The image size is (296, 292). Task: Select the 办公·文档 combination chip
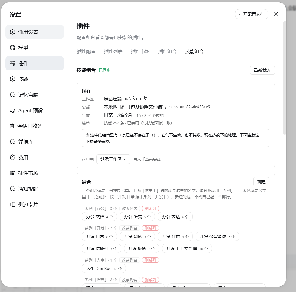[99, 217]
